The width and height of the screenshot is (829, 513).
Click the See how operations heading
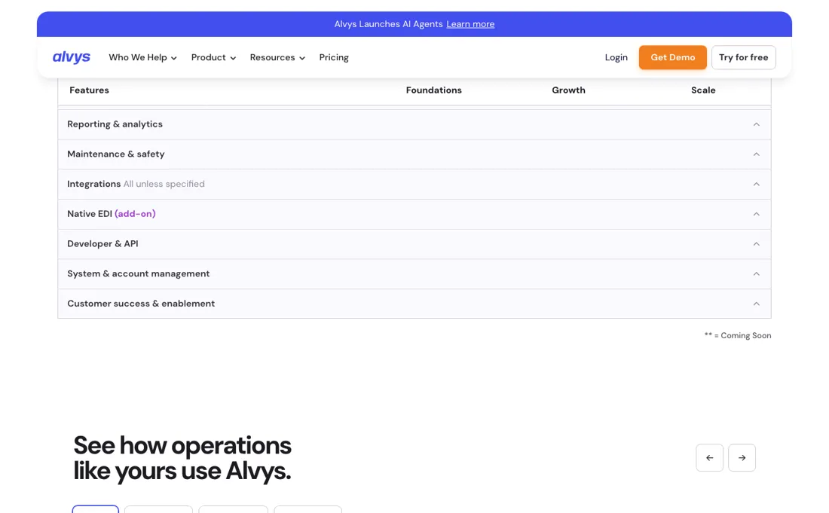pyautogui.click(x=182, y=458)
